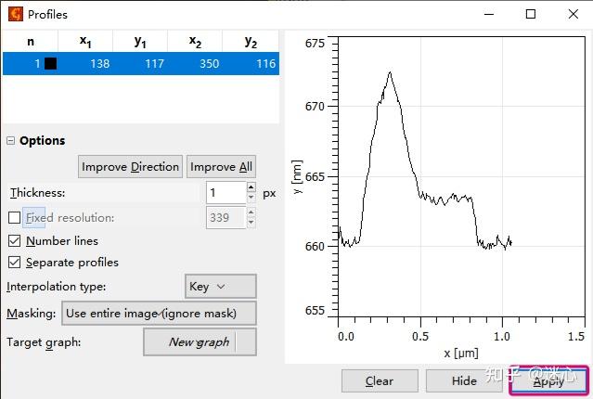Toggle the Number lines checkbox
Viewport: 593px width, 399px height.
pyautogui.click(x=14, y=241)
